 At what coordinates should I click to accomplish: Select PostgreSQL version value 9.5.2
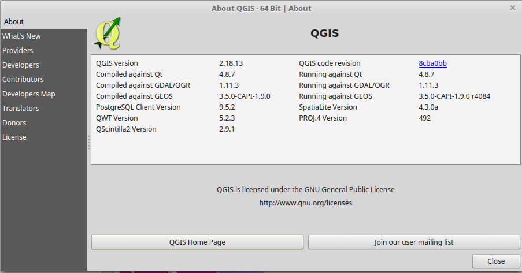[x=227, y=107]
